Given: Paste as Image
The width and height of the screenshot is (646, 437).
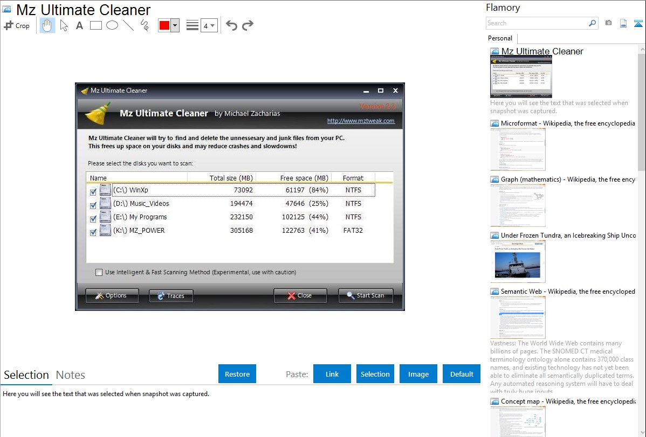Looking at the screenshot, I should point(418,374).
